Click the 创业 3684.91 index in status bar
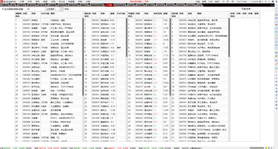The height and width of the screenshot is (149, 278). [110, 148]
